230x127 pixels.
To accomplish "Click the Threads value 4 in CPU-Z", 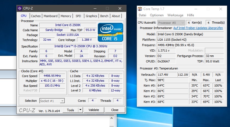I will click(x=117, y=100).
